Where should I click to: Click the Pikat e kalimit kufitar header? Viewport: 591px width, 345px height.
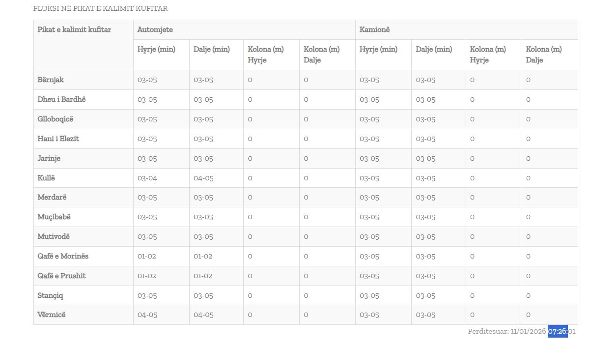(x=74, y=29)
